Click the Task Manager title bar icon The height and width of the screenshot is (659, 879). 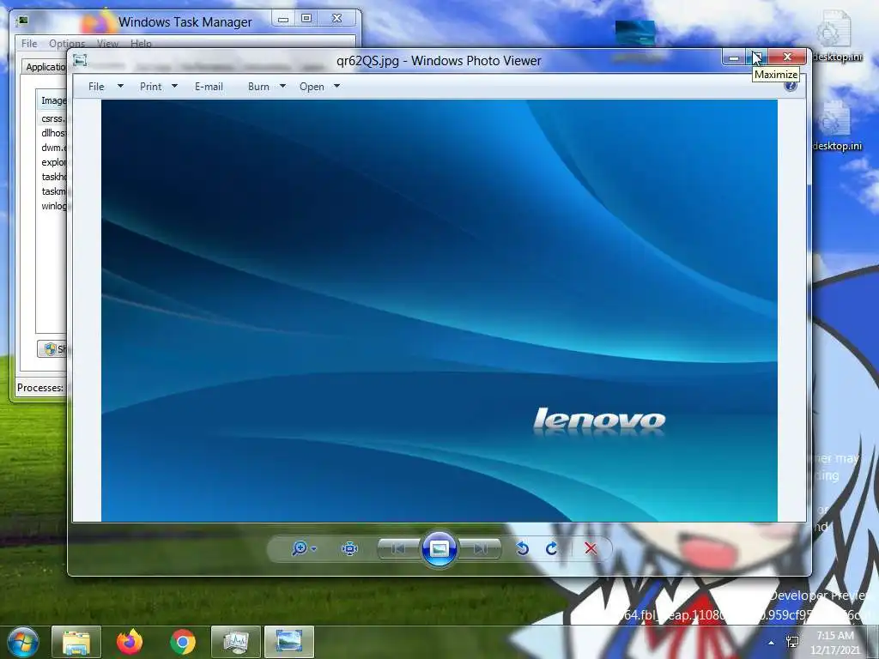pyautogui.click(x=22, y=21)
